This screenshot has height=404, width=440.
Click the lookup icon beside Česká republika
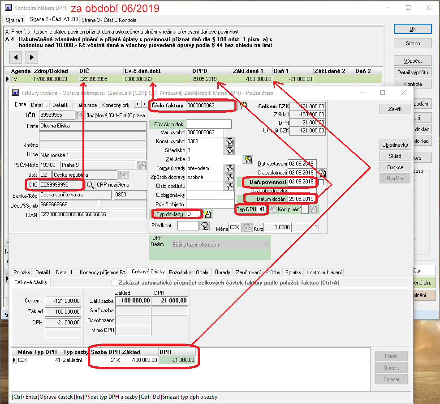coord(124,175)
